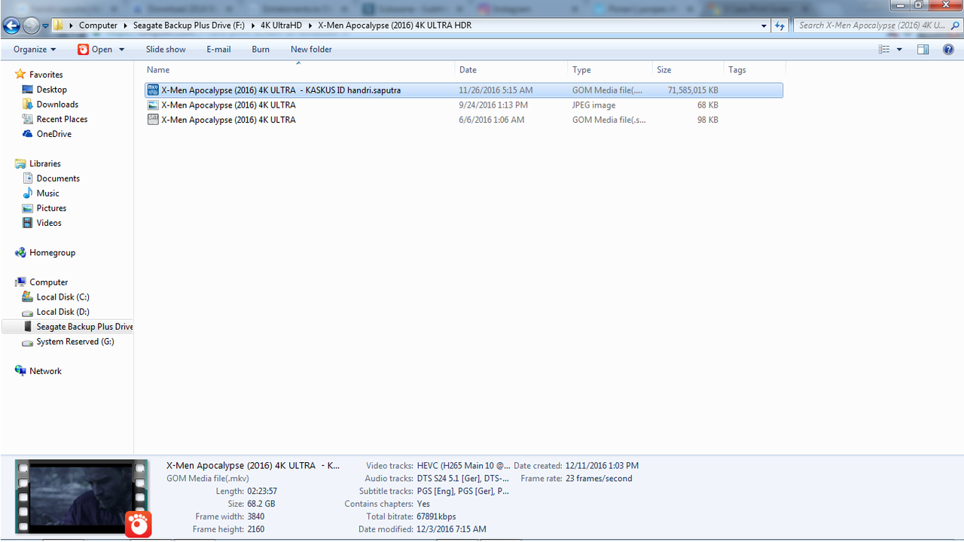964x542 pixels.
Task: Open System Reserved (G:) drive
Action: pyautogui.click(x=75, y=342)
